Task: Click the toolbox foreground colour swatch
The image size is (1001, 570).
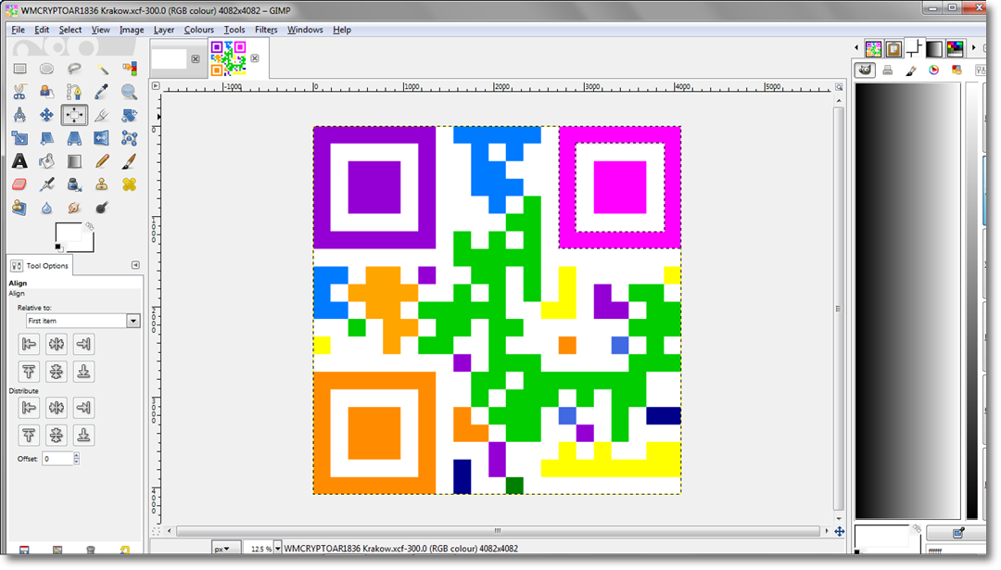Action: click(69, 233)
